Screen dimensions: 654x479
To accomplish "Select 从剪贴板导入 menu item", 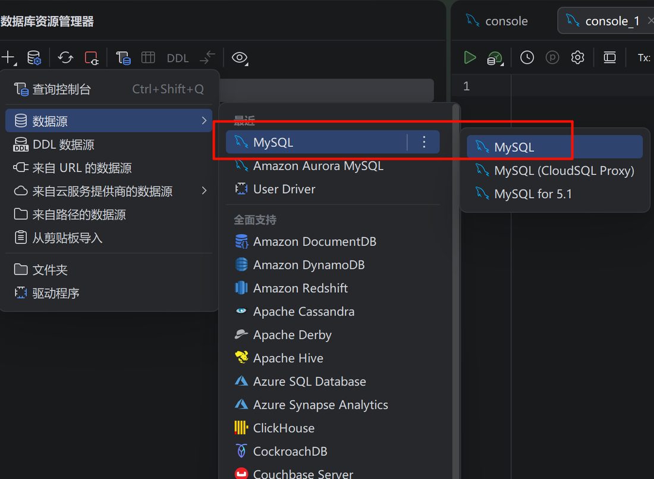I will pos(109,238).
